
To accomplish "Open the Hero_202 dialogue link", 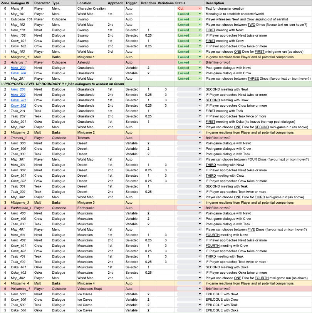I will (x=18, y=95).
